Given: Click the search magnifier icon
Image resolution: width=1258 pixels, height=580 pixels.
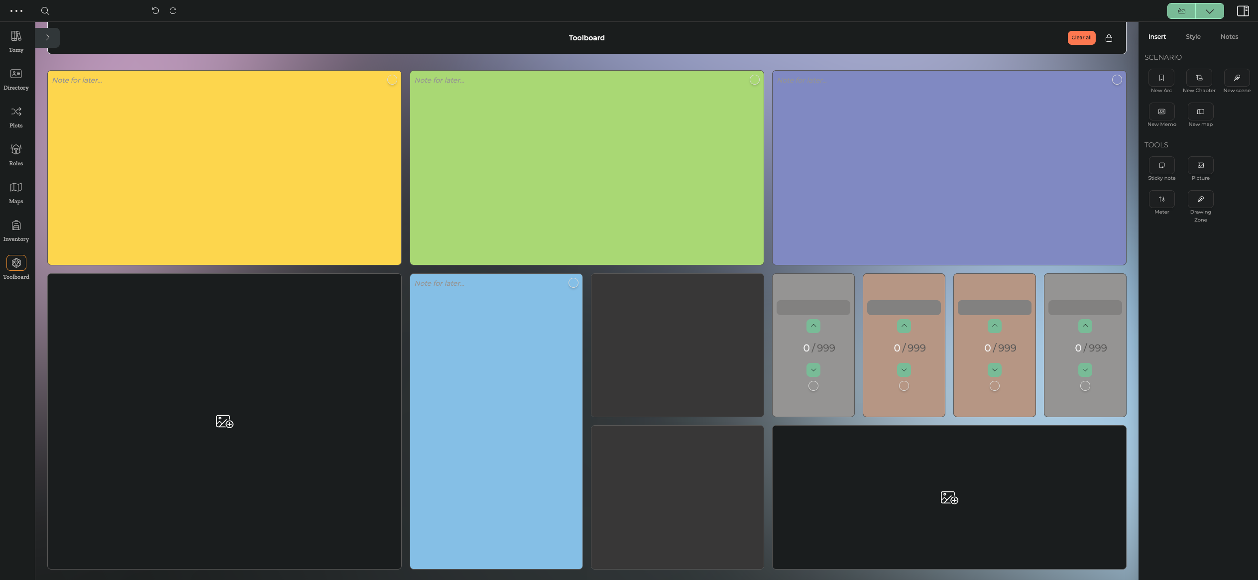Looking at the screenshot, I should click(45, 11).
